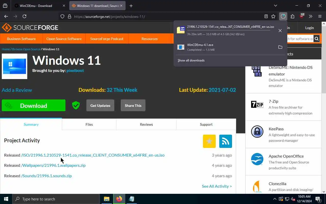Viewport: 326px width, 204px height.
Task: Click the yellow star favorite icon
Action: tap(209, 141)
